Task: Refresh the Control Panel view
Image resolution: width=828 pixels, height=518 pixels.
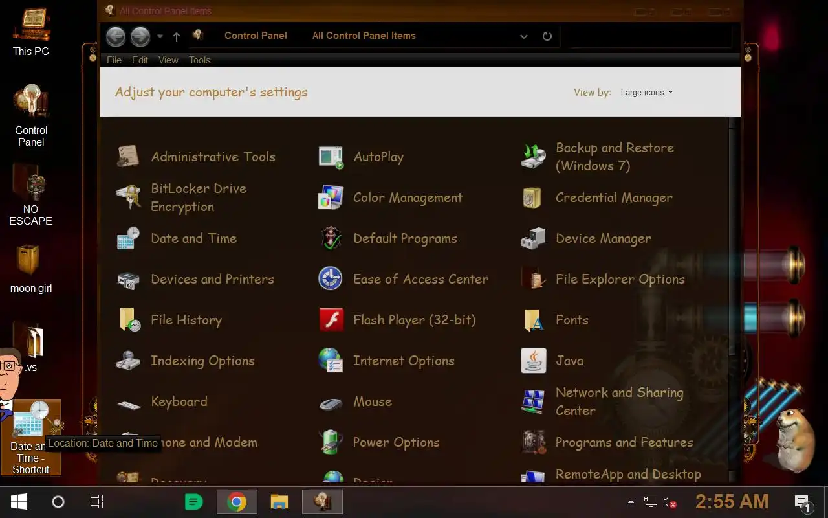Action: click(x=547, y=36)
